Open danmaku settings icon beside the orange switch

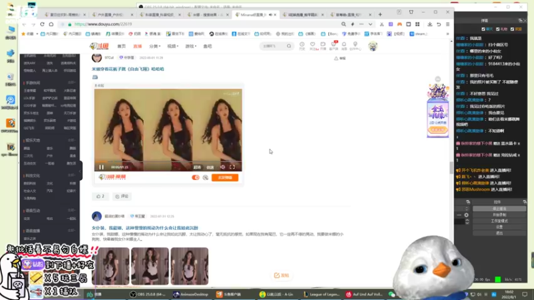[206, 177]
